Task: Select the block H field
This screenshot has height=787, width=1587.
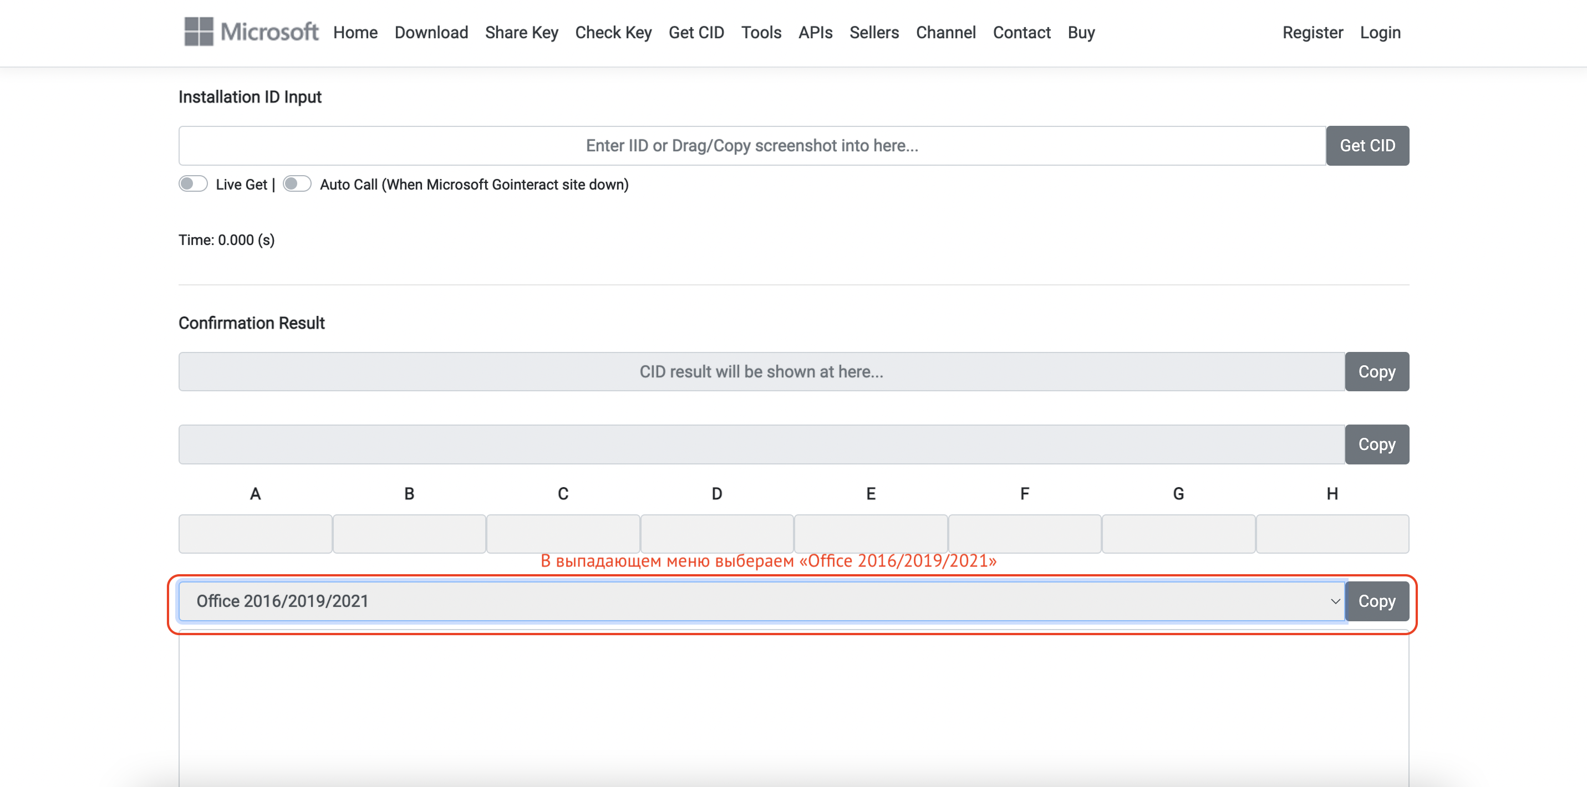Action: point(1332,534)
